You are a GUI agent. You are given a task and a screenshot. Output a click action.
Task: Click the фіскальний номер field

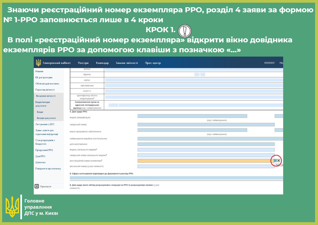(x=206, y=166)
